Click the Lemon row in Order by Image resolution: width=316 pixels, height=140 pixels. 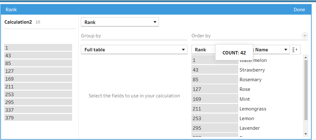coord(247,118)
